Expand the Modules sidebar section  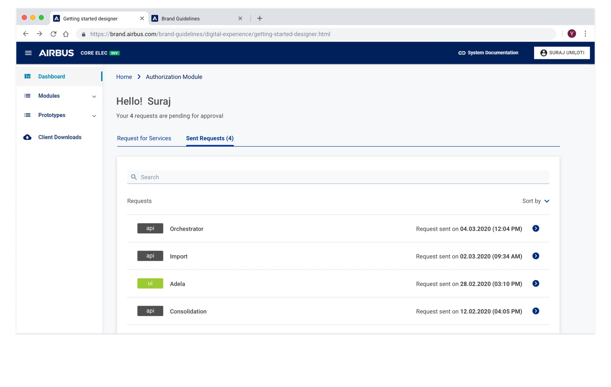94,96
